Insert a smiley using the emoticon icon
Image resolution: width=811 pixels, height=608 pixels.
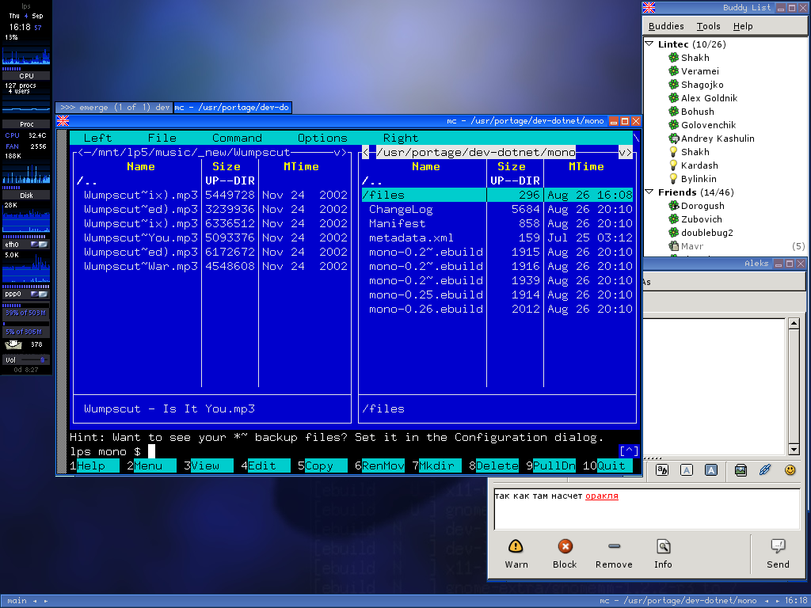pos(790,470)
